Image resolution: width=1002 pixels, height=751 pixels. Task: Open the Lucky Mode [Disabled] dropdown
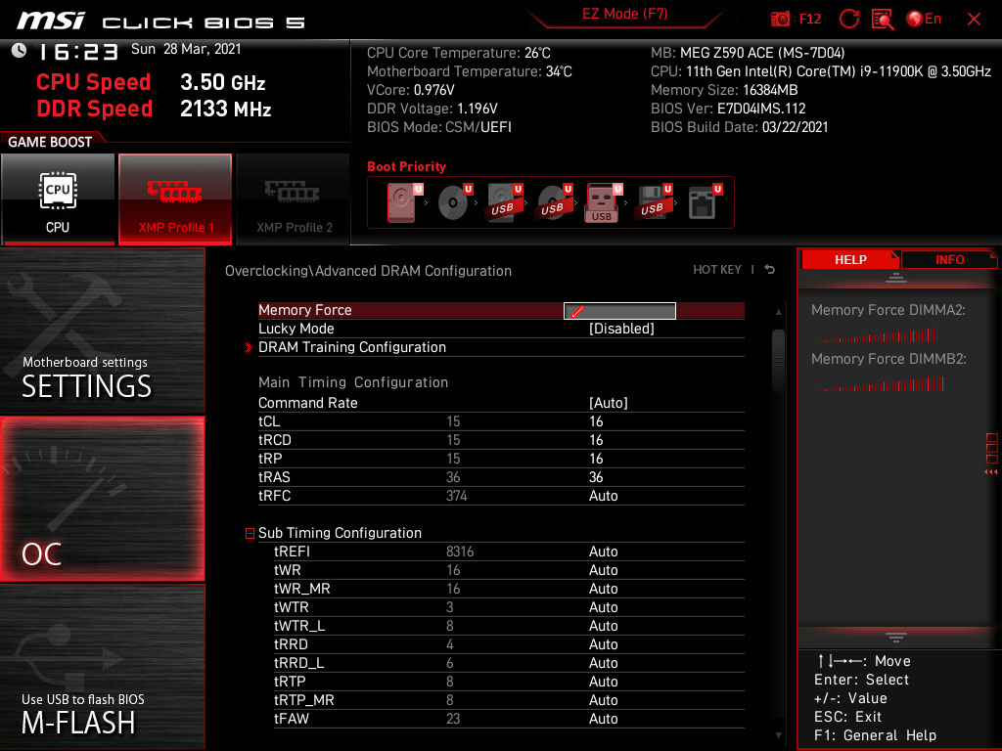[621, 329]
